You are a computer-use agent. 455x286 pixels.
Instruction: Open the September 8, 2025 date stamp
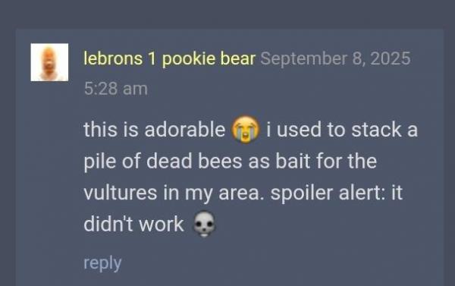point(335,58)
